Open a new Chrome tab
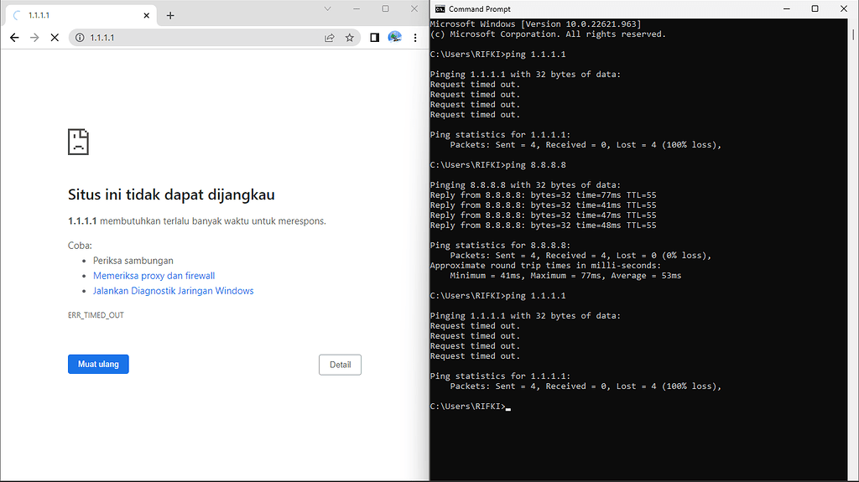 click(x=170, y=15)
